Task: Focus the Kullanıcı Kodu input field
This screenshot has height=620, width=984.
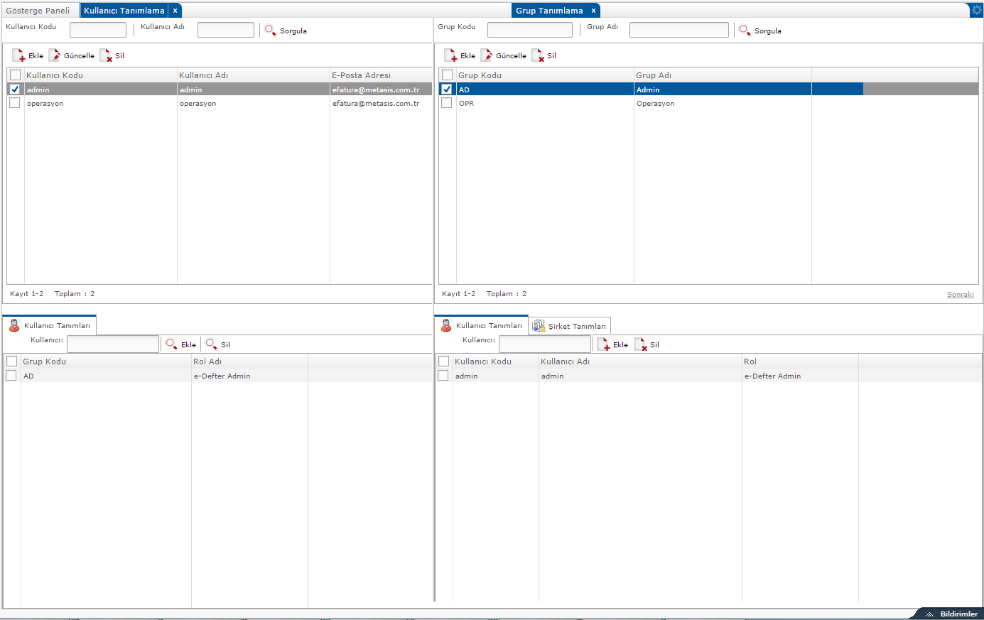Action: 98,30
